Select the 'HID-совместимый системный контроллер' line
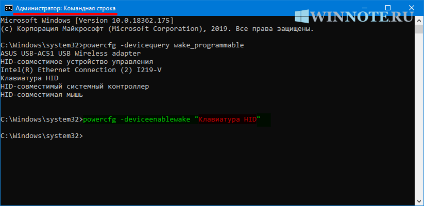This screenshot has height=206, width=424. pos(75,87)
